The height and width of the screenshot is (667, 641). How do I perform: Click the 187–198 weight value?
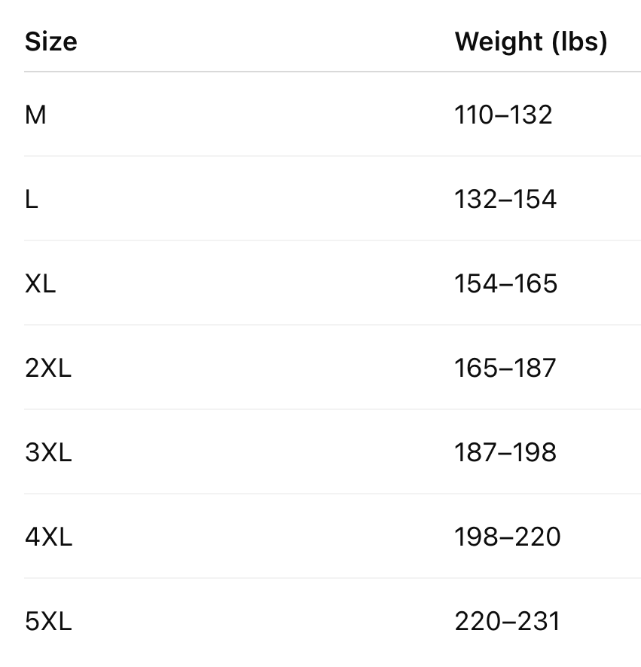pyautogui.click(x=505, y=452)
